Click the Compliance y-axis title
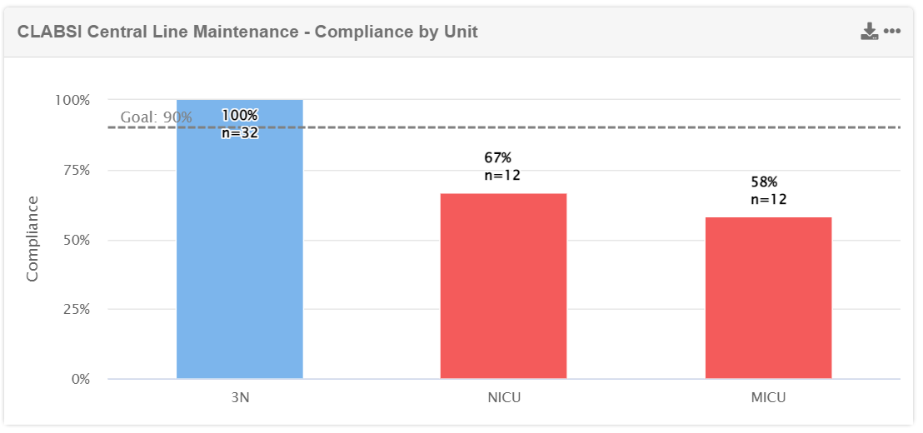Image resolution: width=923 pixels, height=433 pixels. click(32, 239)
